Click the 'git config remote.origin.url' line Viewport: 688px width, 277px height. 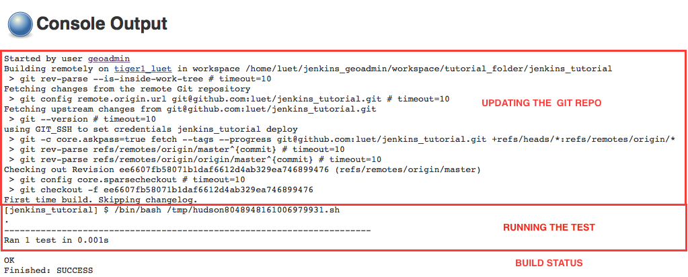(229, 100)
